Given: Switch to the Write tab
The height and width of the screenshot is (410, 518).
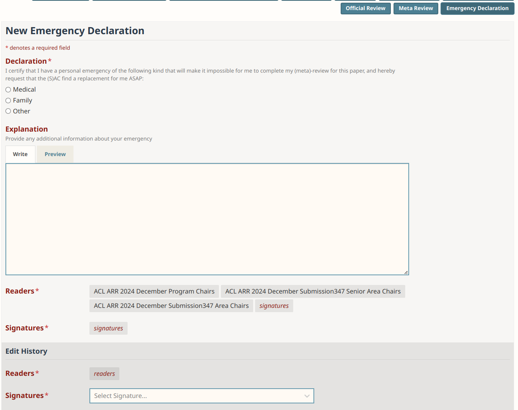Looking at the screenshot, I should pyautogui.click(x=20, y=154).
